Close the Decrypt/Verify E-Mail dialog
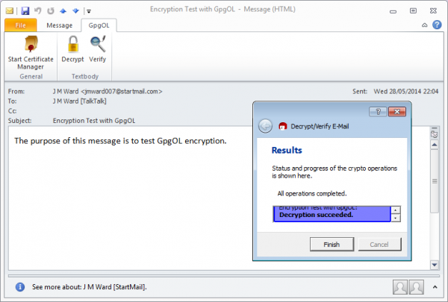Image resolution: width=448 pixels, height=302 pixels. [x=397, y=112]
